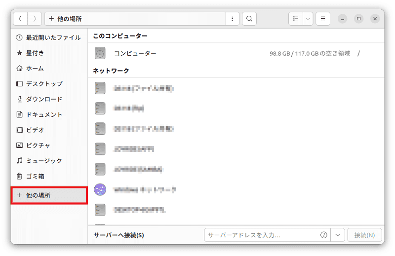Click the help question mark in address field
395x256 pixels.
coord(324,235)
